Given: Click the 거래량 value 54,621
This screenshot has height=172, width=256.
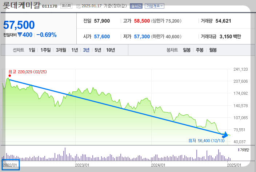Looking at the screenshot, I should click(x=223, y=21).
